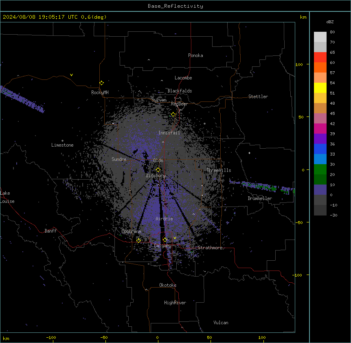Screen dimensions: 351x343
Task: Click the Base_Reflectivity title
Action: [175, 6]
